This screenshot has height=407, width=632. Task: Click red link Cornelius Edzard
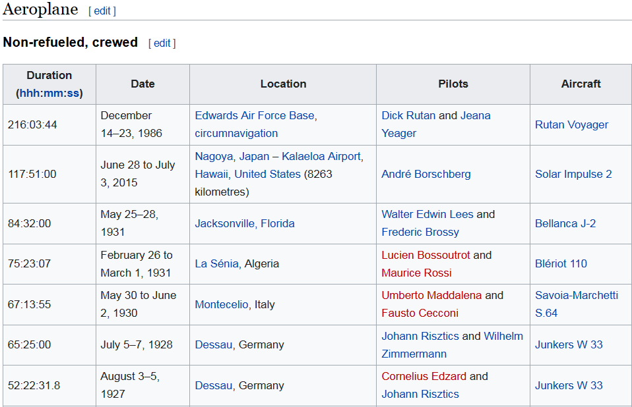point(424,377)
